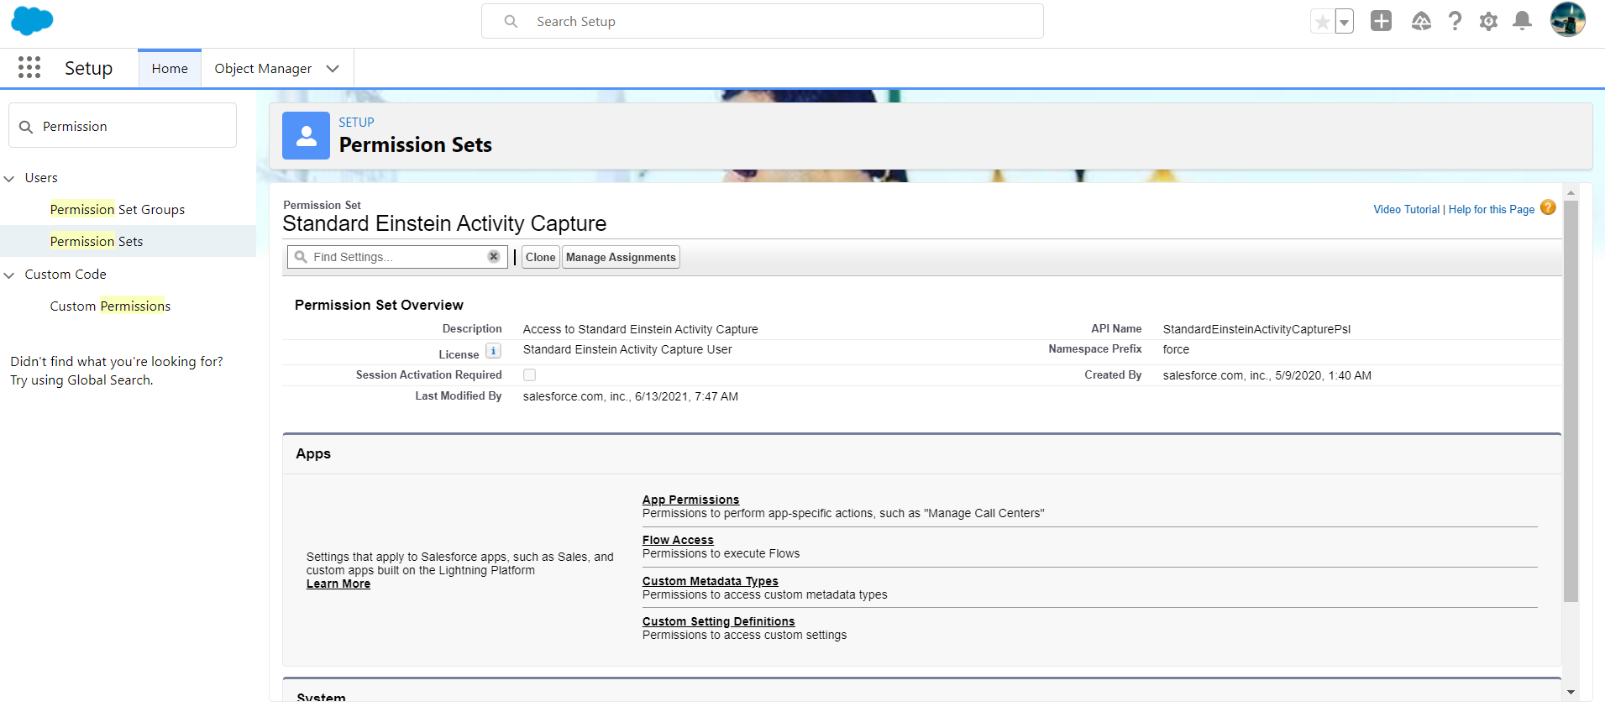Clear the Find Settings search field

point(494,257)
